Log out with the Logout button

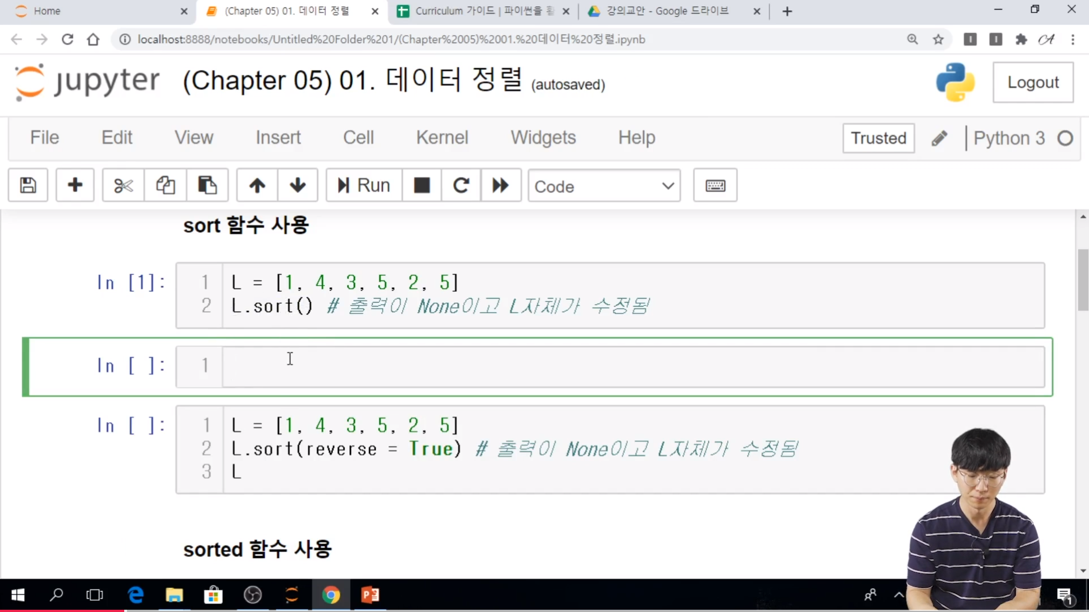click(1032, 83)
